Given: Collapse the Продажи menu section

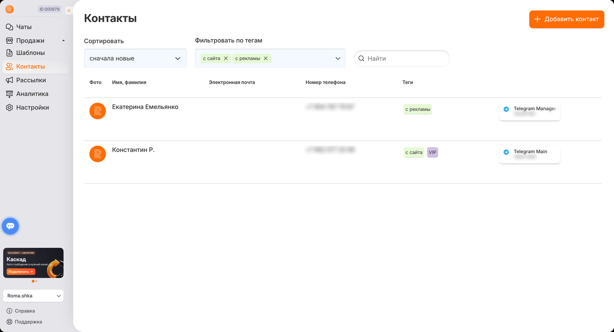Looking at the screenshot, I should (x=63, y=40).
